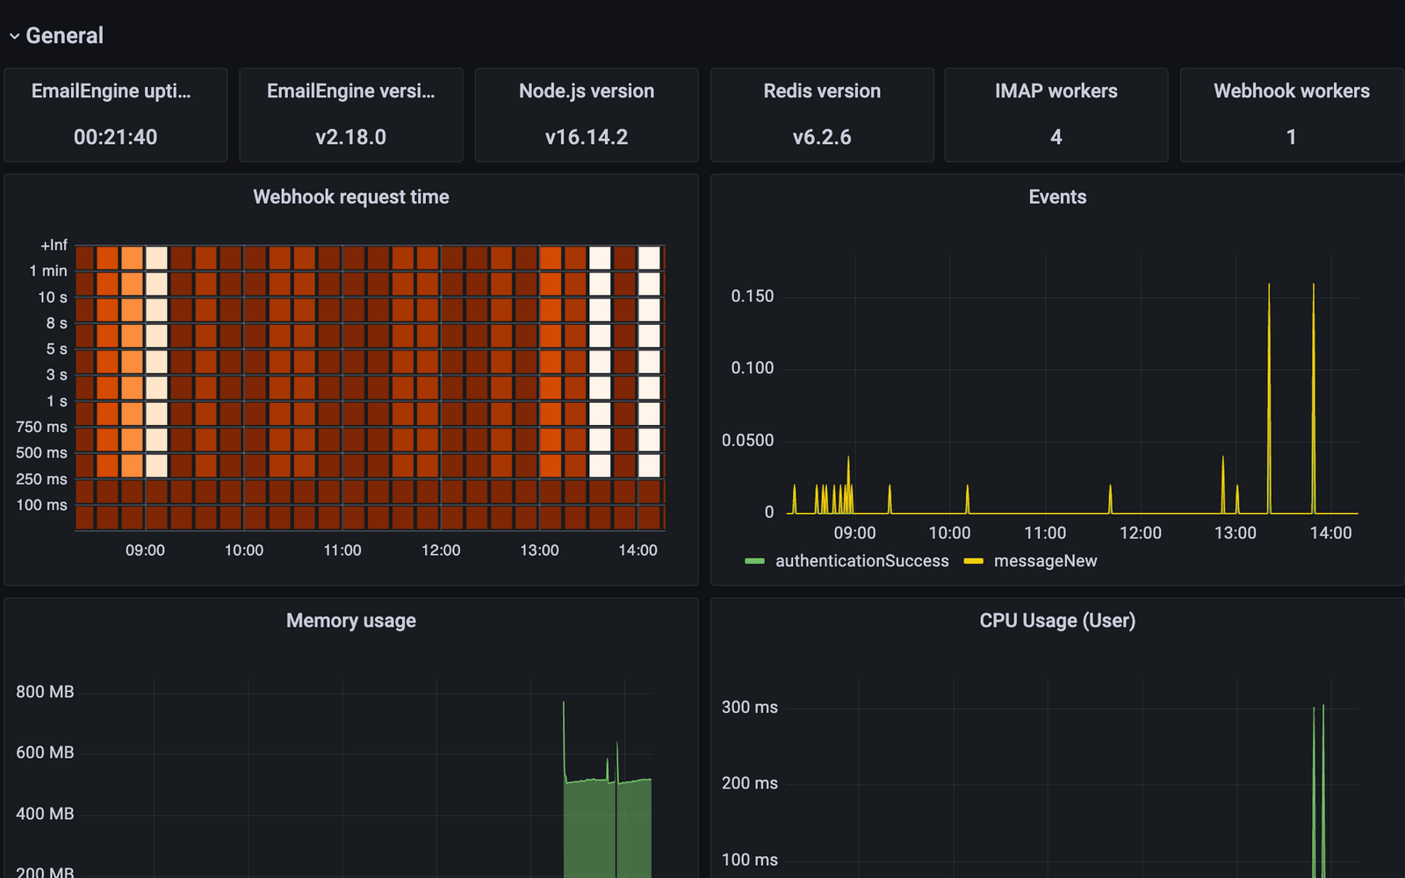The height and width of the screenshot is (878, 1405).
Task: Click the memory spike near 800 MB
Action: (563, 702)
